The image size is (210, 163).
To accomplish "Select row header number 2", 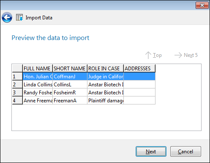I will tap(17, 85).
